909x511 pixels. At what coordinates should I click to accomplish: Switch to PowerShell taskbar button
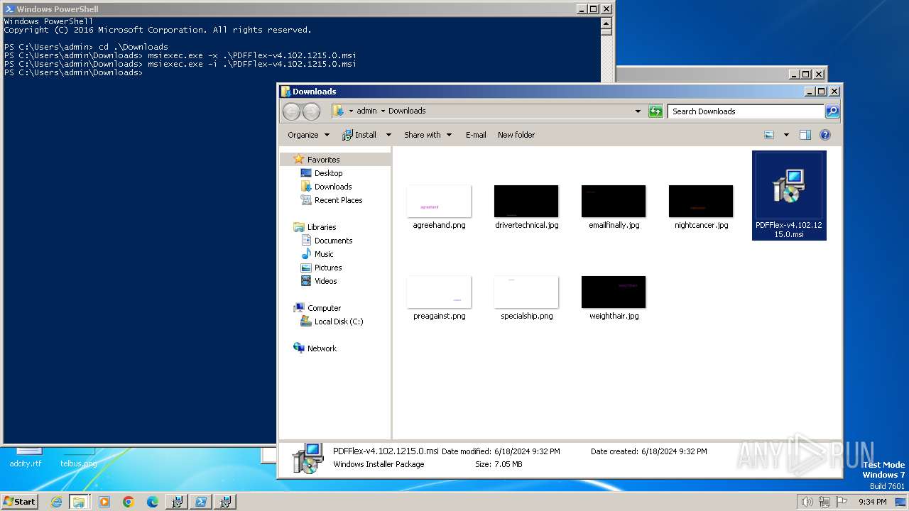pyautogui.click(x=201, y=502)
